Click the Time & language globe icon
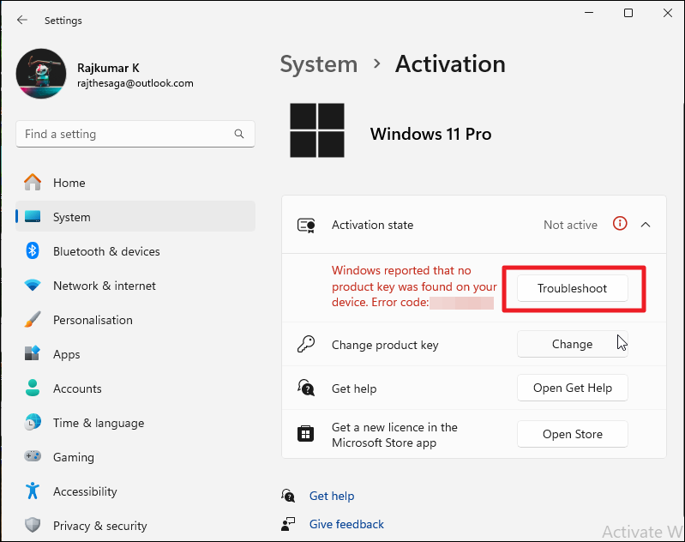The height and width of the screenshot is (542, 685). (x=33, y=422)
